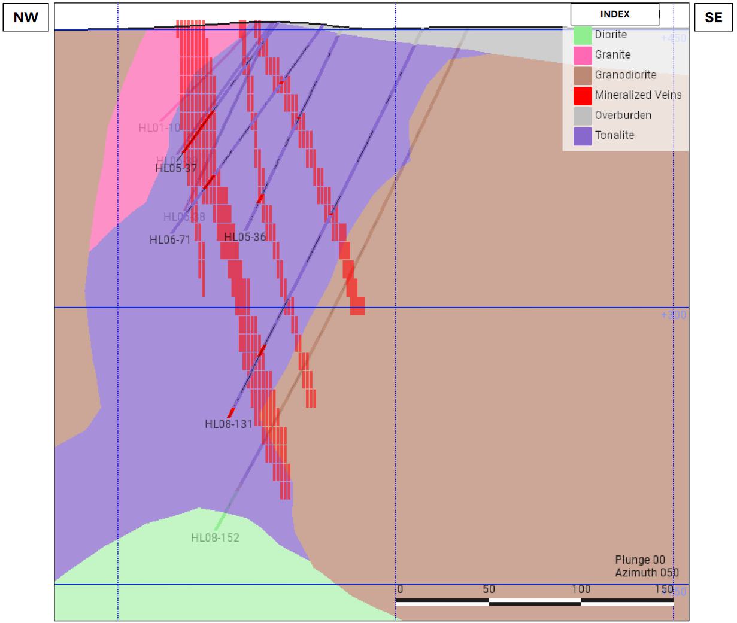This screenshot has height=623, width=737.
Task: Click scale bar value 50
Action: click(489, 589)
